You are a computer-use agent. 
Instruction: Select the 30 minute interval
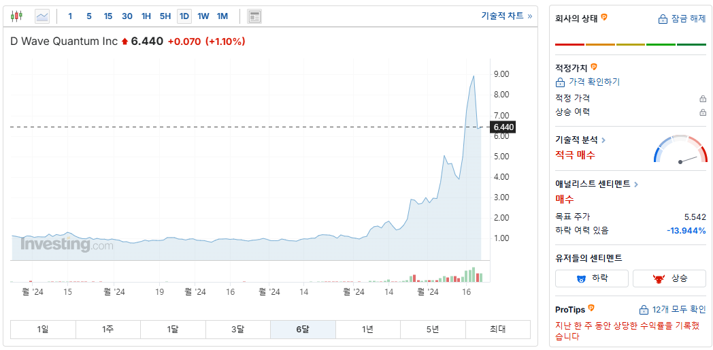127,16
